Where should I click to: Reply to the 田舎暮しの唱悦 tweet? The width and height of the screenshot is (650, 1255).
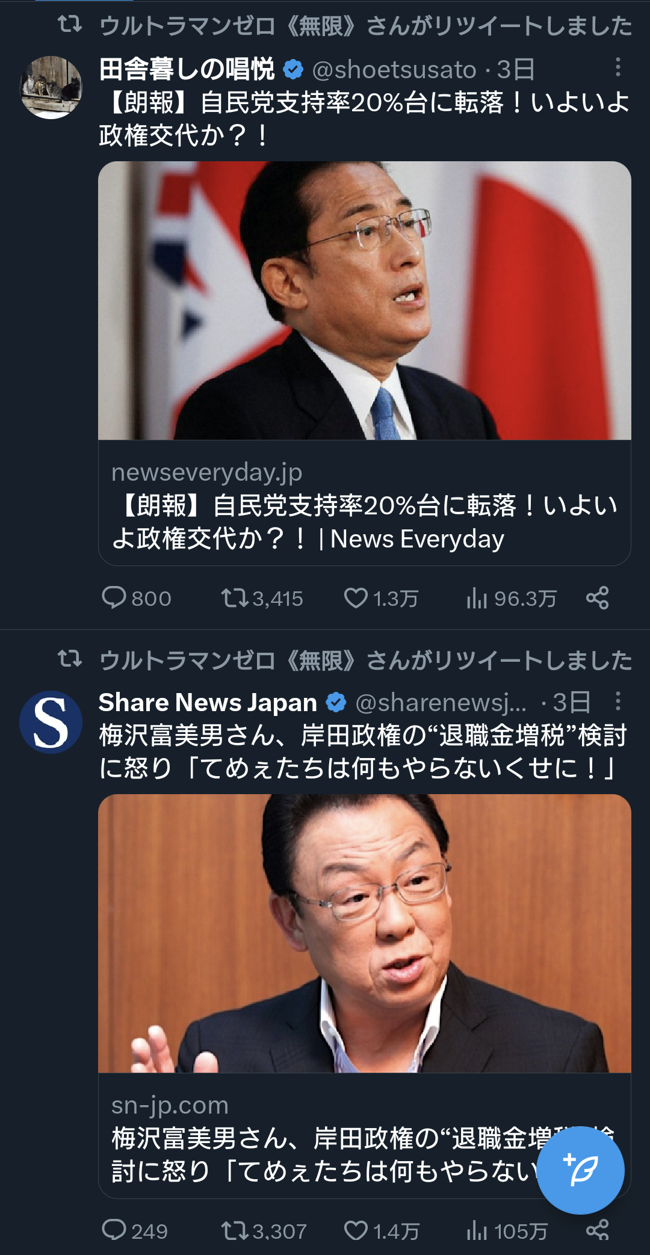136,598
